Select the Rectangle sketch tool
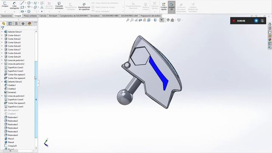This screenshot has width=272, height=153. [23, 7]
